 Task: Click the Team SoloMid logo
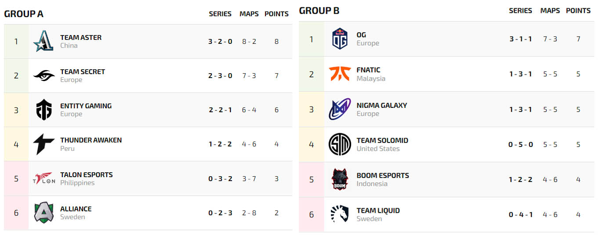click(x=340, y=144)
